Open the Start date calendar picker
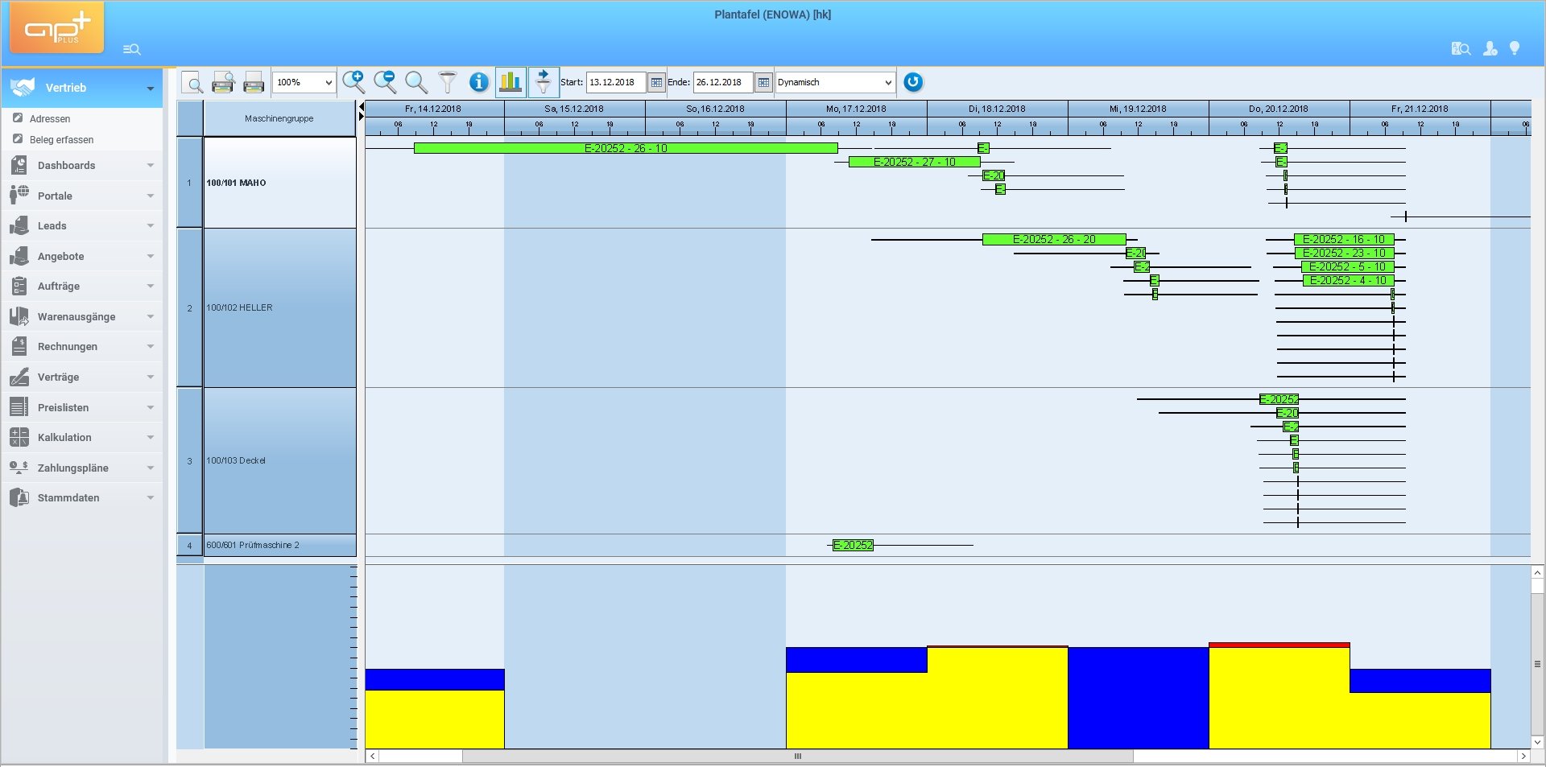The width and height of the screenshot is (1546, 767). click(656, 82)
